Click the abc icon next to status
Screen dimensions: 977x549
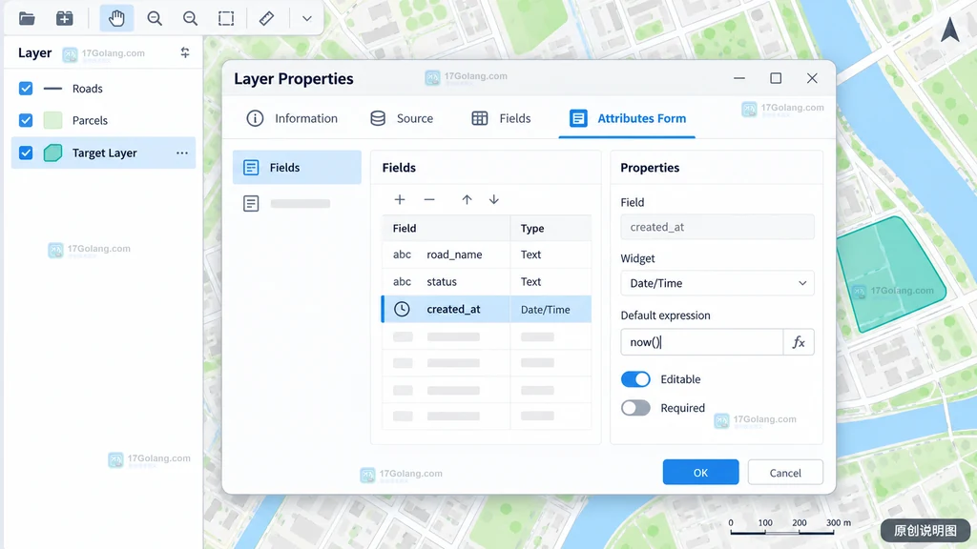(402, 281)
